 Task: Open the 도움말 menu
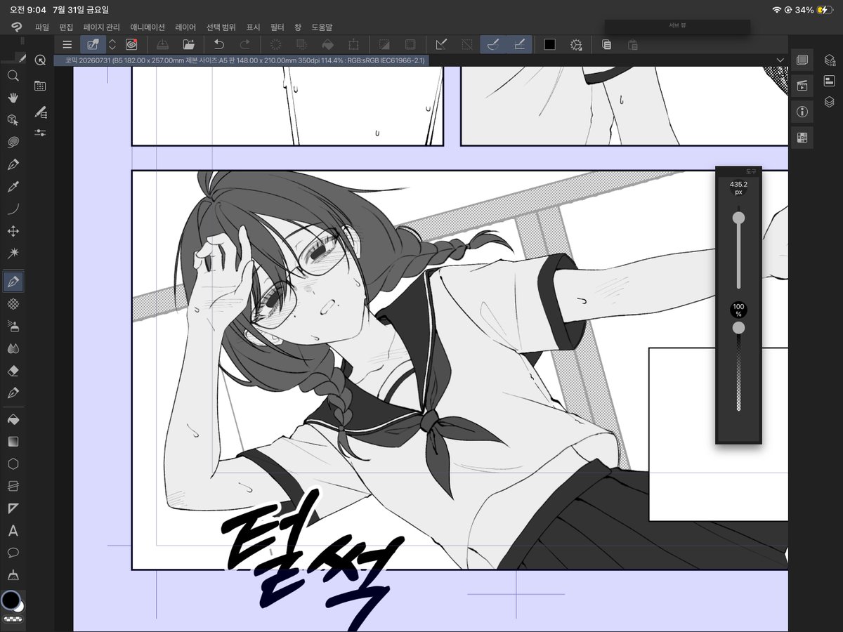[322, 27]
